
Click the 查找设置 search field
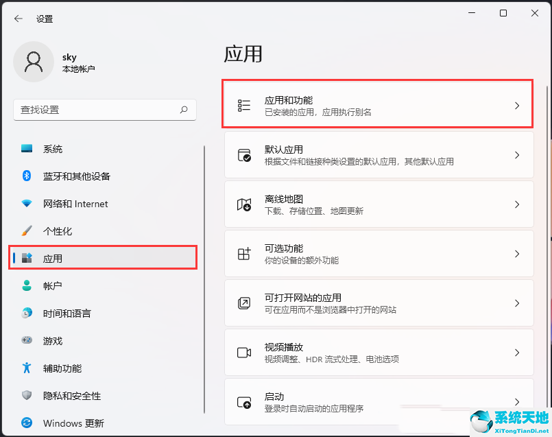click(104, 110)
